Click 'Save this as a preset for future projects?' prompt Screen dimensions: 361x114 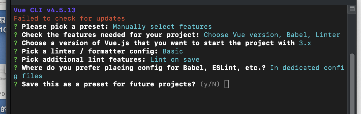coord(108,84)
